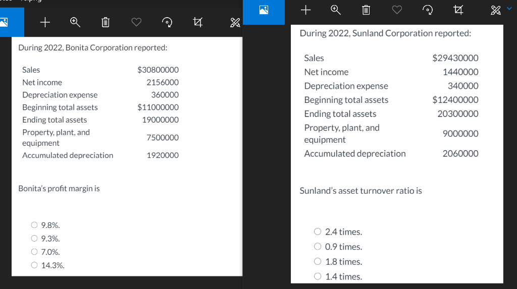Click Sunland Sales value $29430000

tap(455, 58)
